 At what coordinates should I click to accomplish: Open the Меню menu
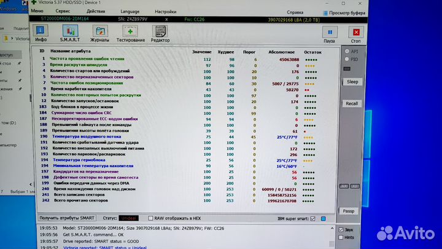point(37,11)
